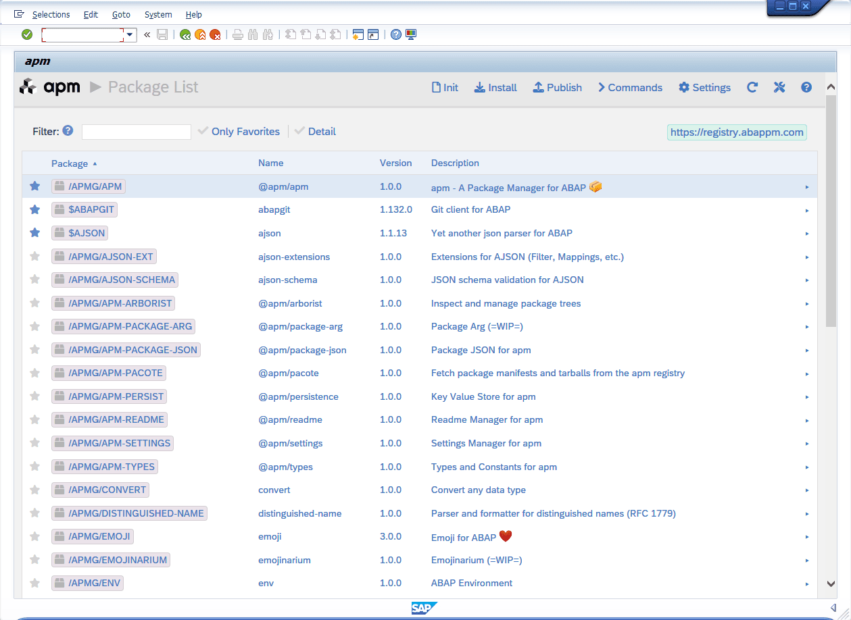Click the green checkmark Enter icon
This screenshot has width=851, height=620.
(27, 34)
